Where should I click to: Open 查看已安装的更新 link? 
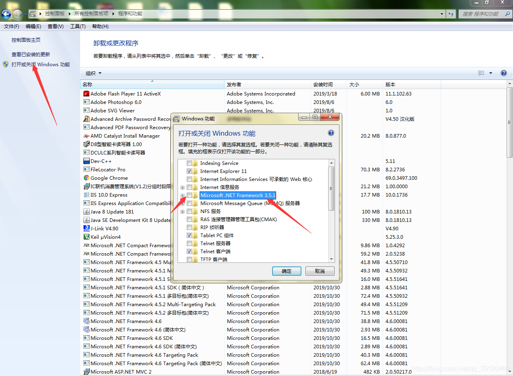(x=31, y=55)
